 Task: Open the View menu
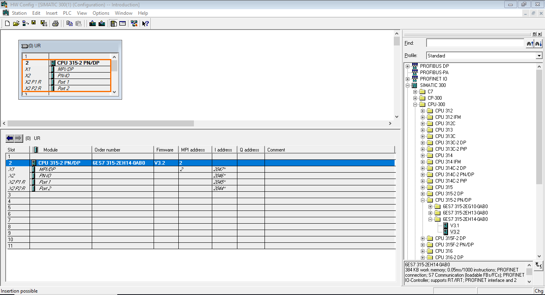coord(82,13)
